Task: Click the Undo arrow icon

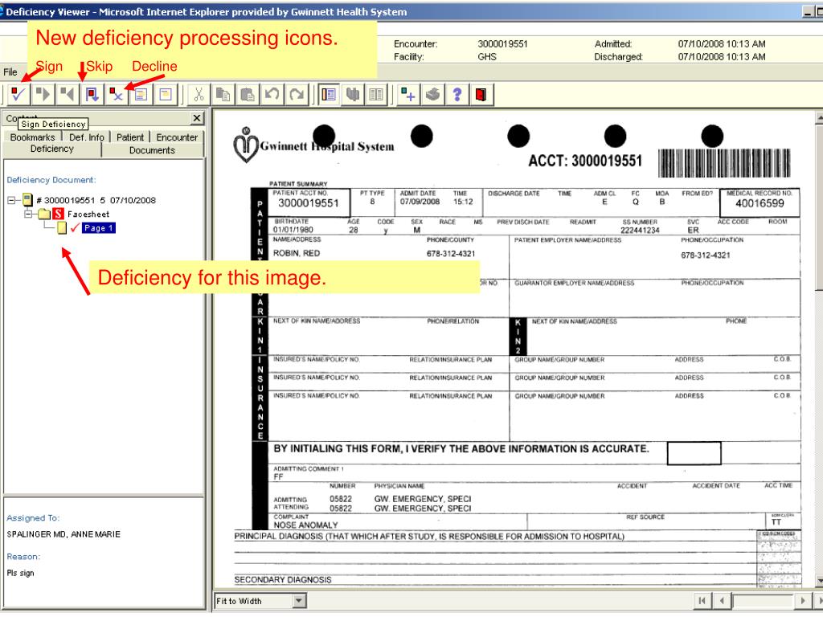Action: point(272,95)
